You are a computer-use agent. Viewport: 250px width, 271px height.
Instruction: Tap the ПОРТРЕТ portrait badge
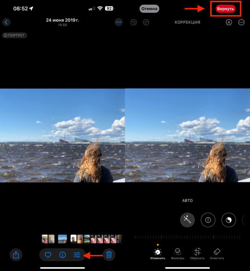point(15,35)
